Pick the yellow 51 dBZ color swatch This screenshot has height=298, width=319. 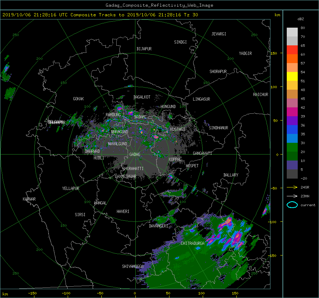point(292,77)
